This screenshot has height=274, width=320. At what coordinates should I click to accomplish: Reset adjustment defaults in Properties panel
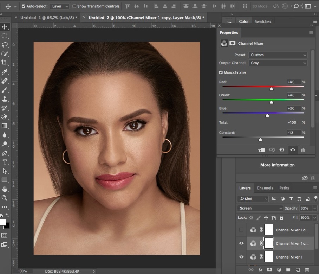coord(282,150)
